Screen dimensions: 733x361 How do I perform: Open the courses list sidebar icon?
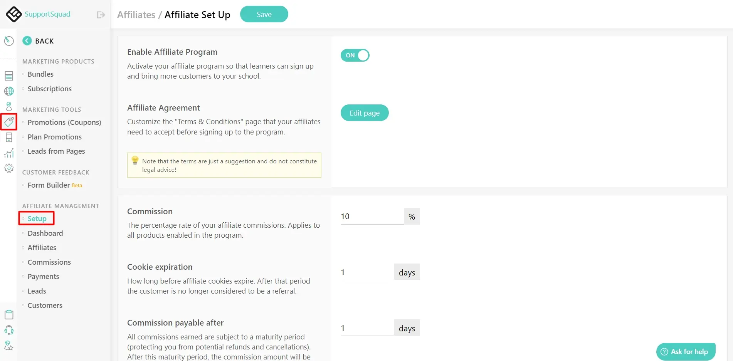[9, 76]
